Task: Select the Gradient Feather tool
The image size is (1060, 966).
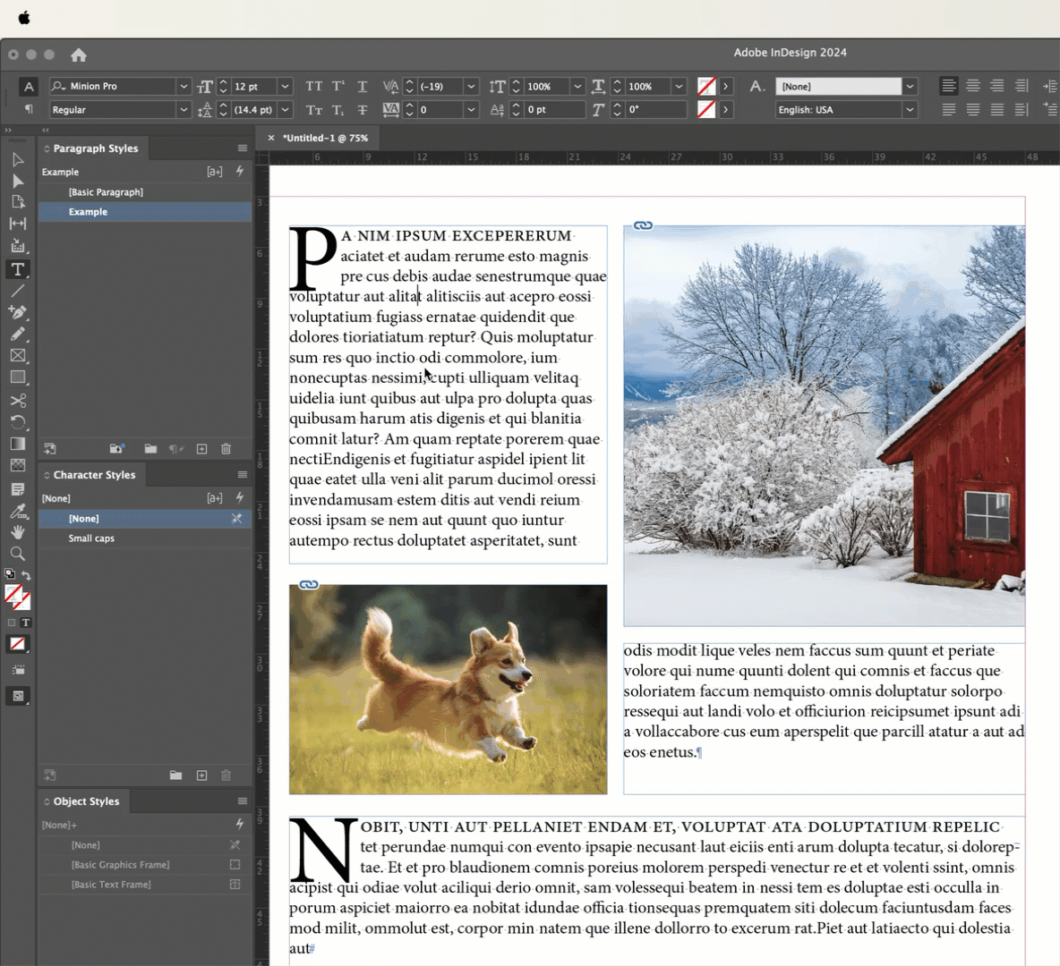Action: pyautogui.click(x=18, y=465)
